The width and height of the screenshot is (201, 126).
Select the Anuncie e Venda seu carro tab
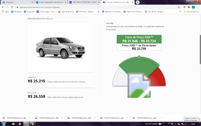(118, 2)
